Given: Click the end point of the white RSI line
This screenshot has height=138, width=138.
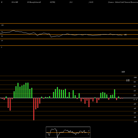Looking at the screenshot, I should click(x=122, y=35).
